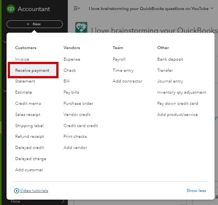The width and height of the screenshot is (218, 205).
Task: Collapse the upper sidebar section chevron
Action: 5,41
